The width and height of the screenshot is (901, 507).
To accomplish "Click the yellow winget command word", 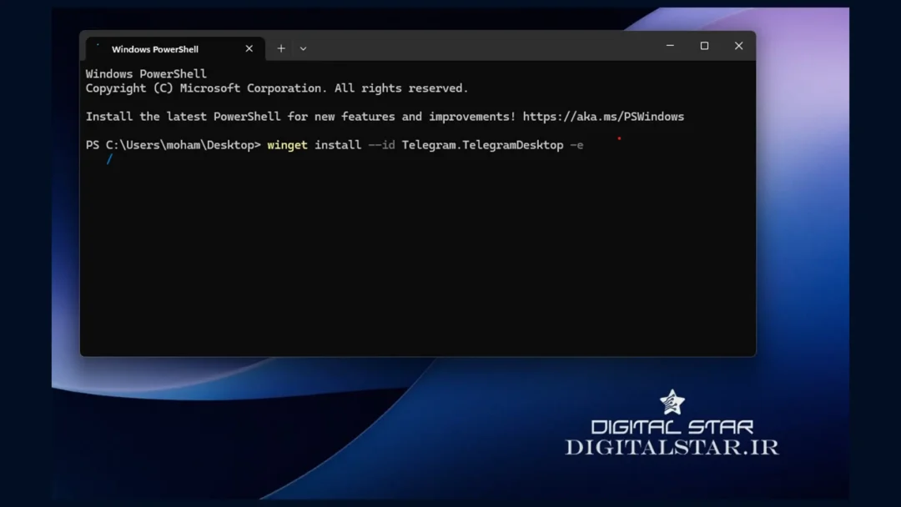I will pyautogui.click(x=287, y=145).
